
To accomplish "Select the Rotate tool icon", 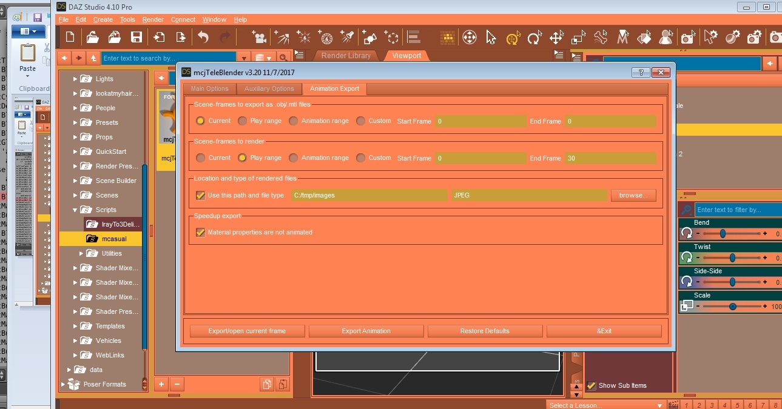I will point(534,38).
